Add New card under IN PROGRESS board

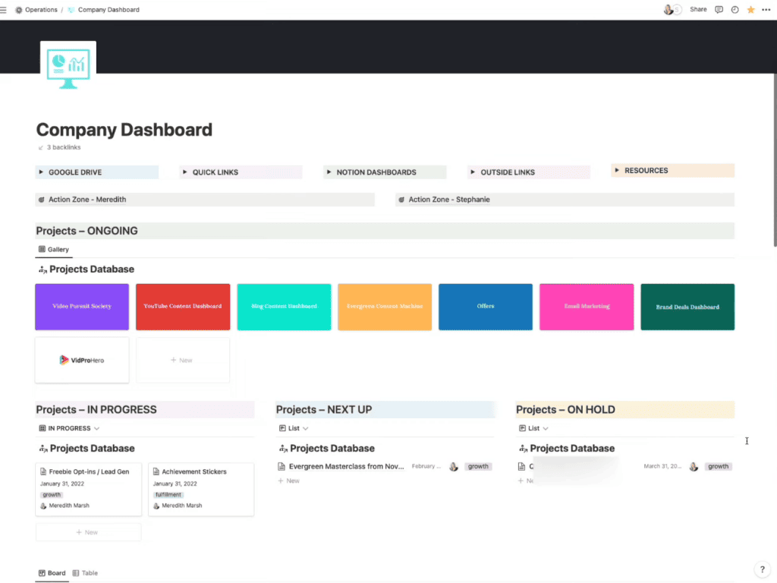click(x=88, y=532)
